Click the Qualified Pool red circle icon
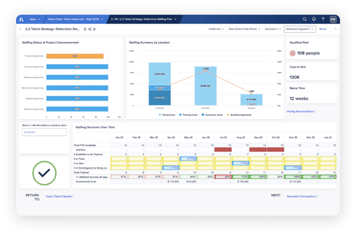The width and height of the screenshot is (355, 232). coord(293,53)
